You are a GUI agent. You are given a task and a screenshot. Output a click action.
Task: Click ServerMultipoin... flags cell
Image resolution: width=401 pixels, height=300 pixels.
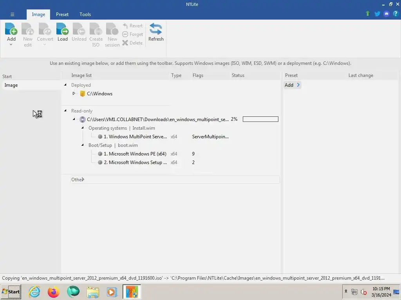click(210, 137)
